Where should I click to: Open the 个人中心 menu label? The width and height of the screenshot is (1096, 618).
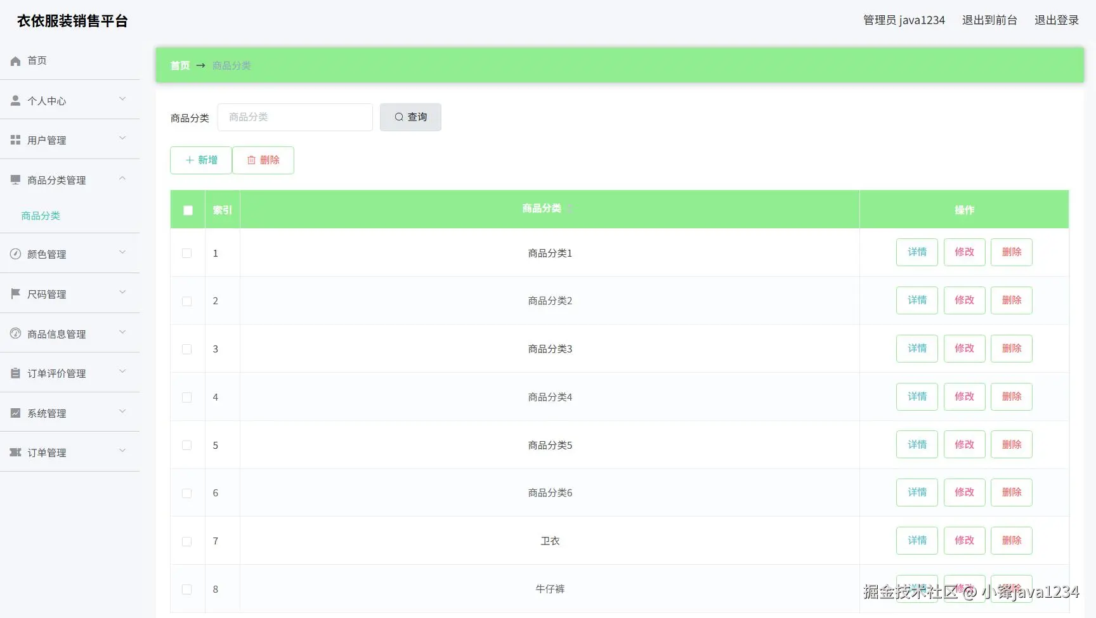[47, 101]
